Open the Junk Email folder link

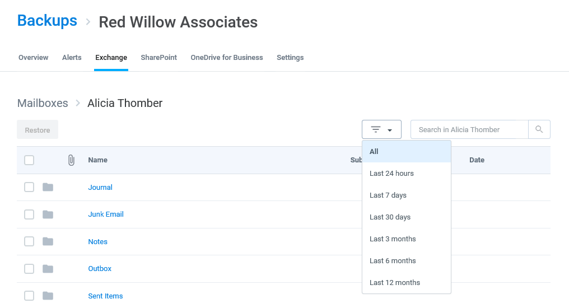106,214
